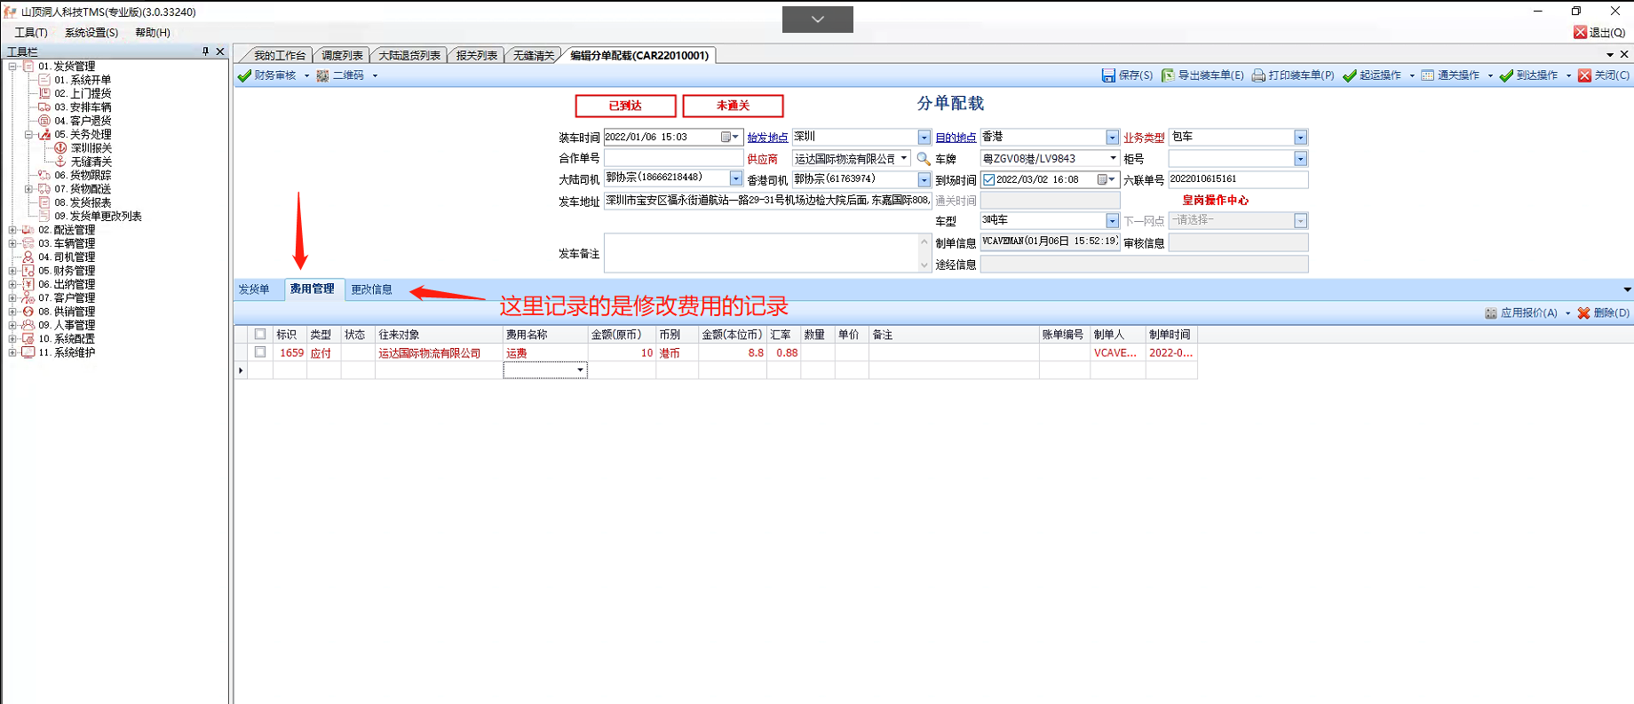Click the cooperation number (合作单号) input field

(673, 158)
